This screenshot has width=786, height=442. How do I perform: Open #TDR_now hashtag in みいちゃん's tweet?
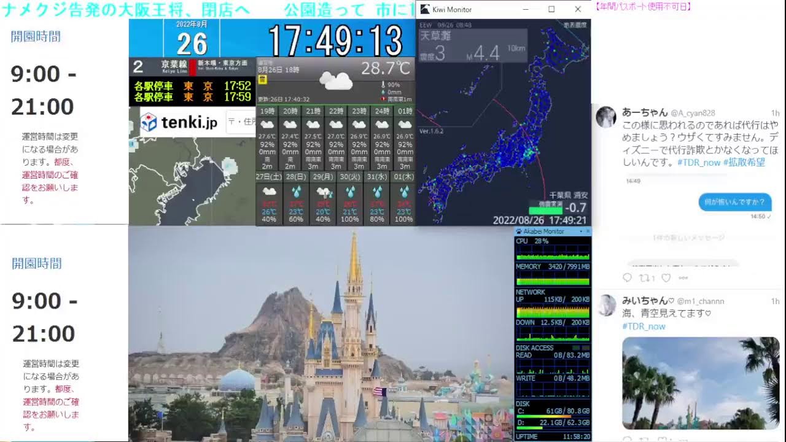coord(644,326)
